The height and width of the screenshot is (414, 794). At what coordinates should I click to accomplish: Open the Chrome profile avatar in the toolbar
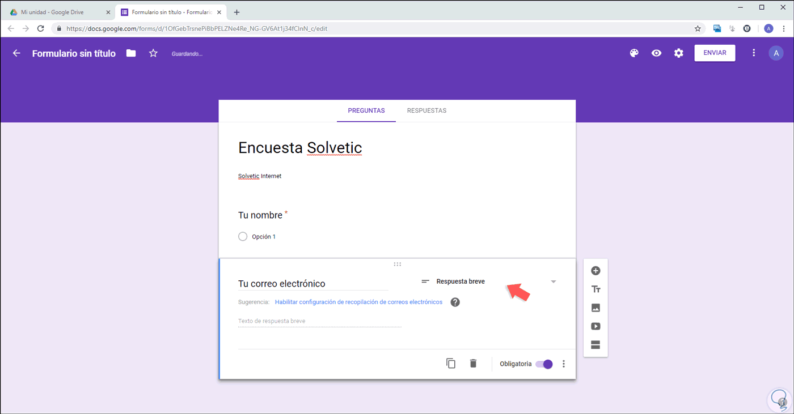(x=768, y=28)
